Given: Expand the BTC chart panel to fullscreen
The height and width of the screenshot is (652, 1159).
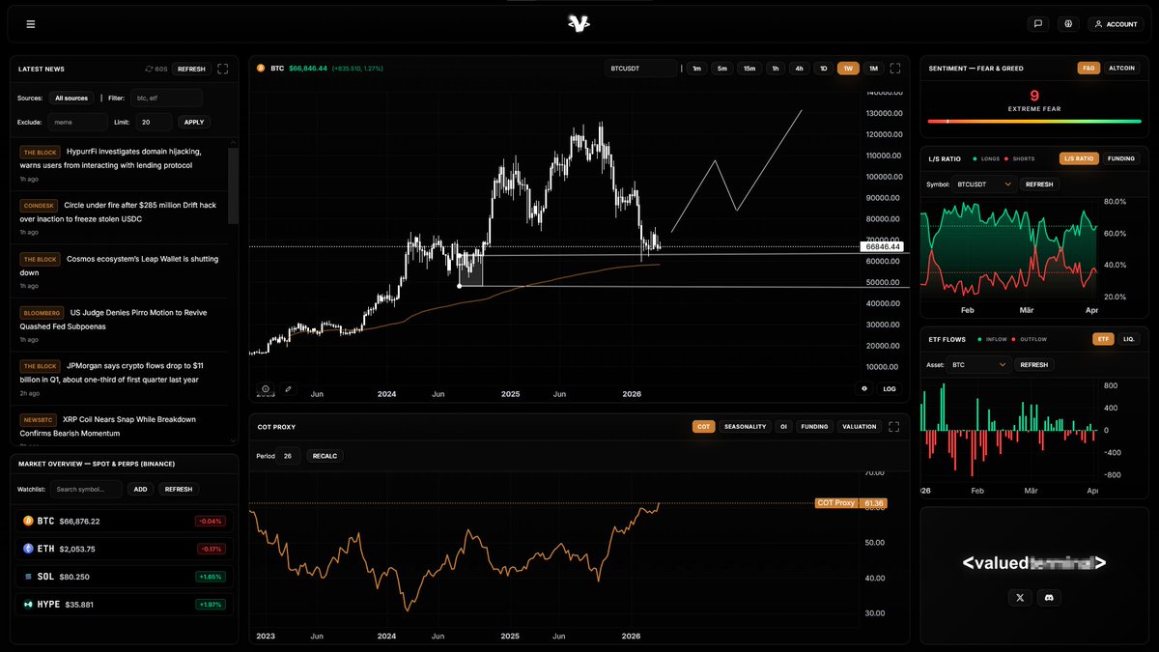Looking at the screenshot, I should [x=895, y=69].
